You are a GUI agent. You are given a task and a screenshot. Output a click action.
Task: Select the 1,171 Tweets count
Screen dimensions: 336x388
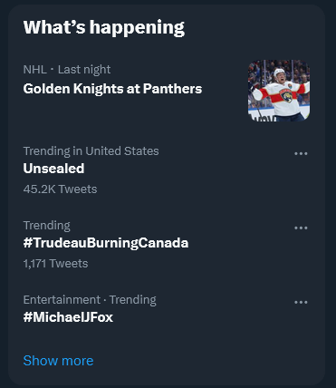55,264
